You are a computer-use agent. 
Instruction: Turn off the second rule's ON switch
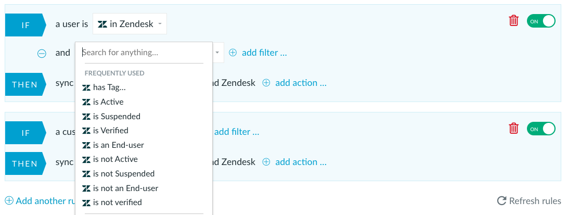point(541,129)
